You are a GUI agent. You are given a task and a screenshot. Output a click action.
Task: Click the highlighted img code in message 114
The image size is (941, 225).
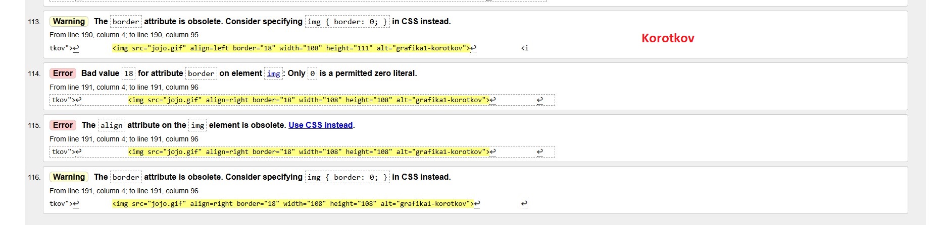pyautogui.click(x=309, y=100)
